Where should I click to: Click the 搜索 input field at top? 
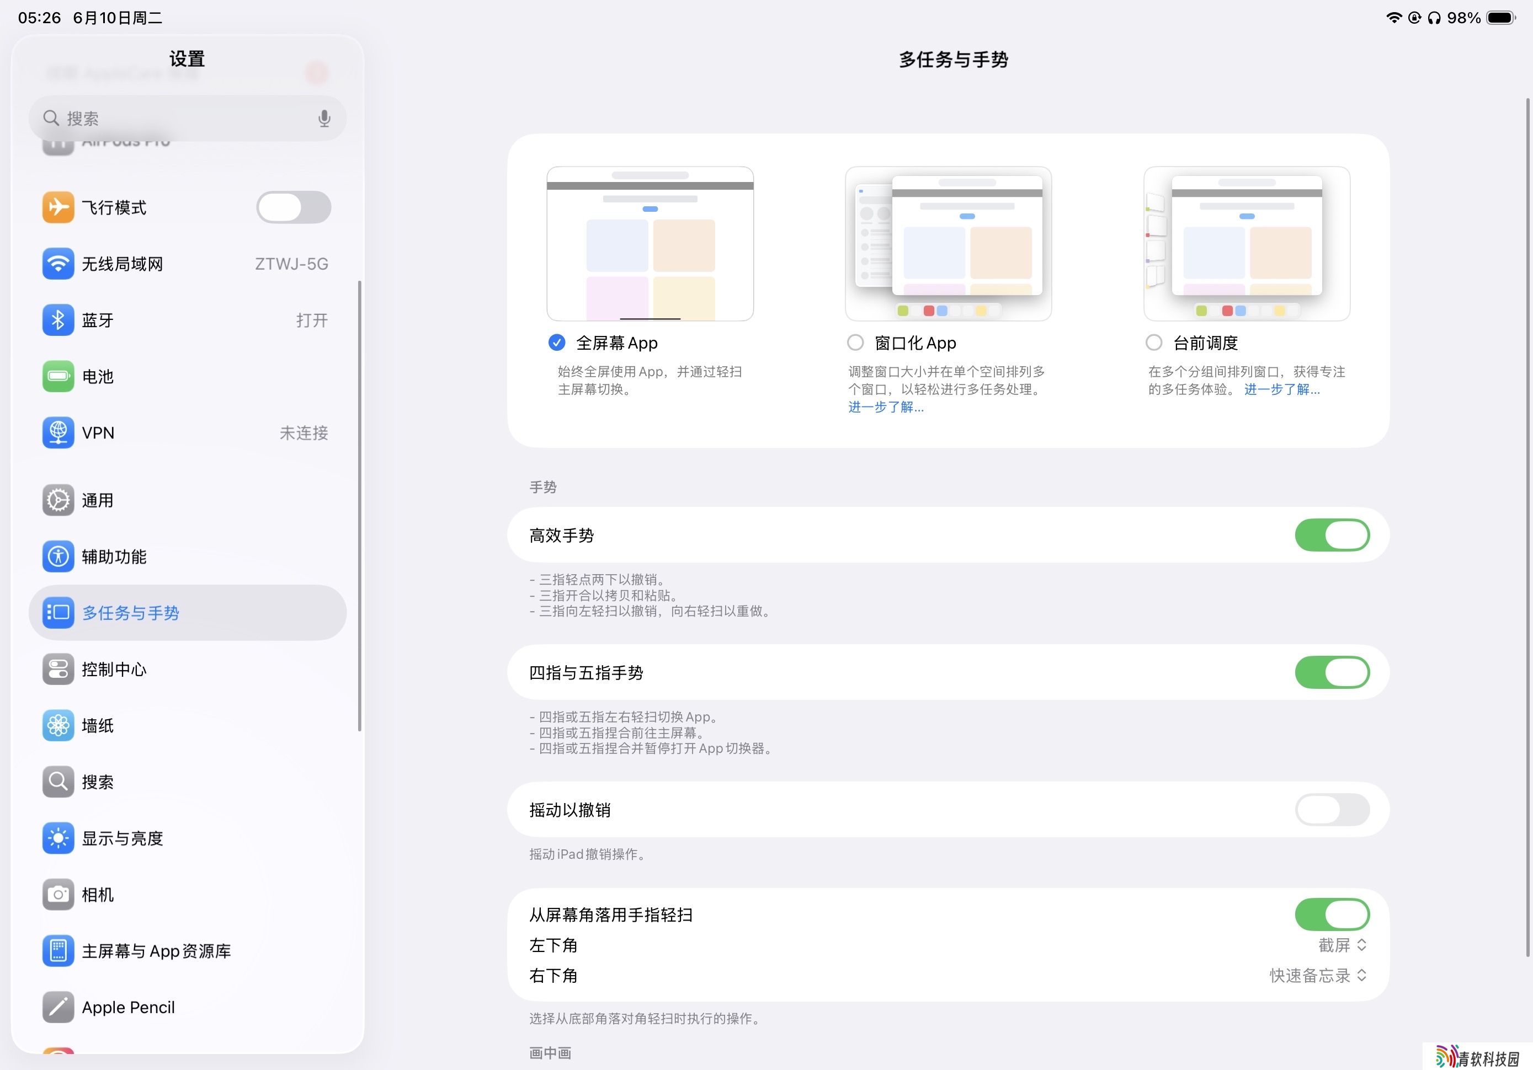180,118
